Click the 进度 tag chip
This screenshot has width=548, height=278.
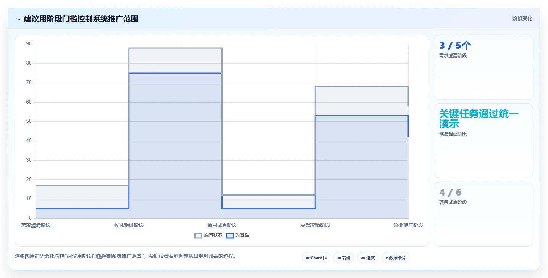tap(368, 258)
